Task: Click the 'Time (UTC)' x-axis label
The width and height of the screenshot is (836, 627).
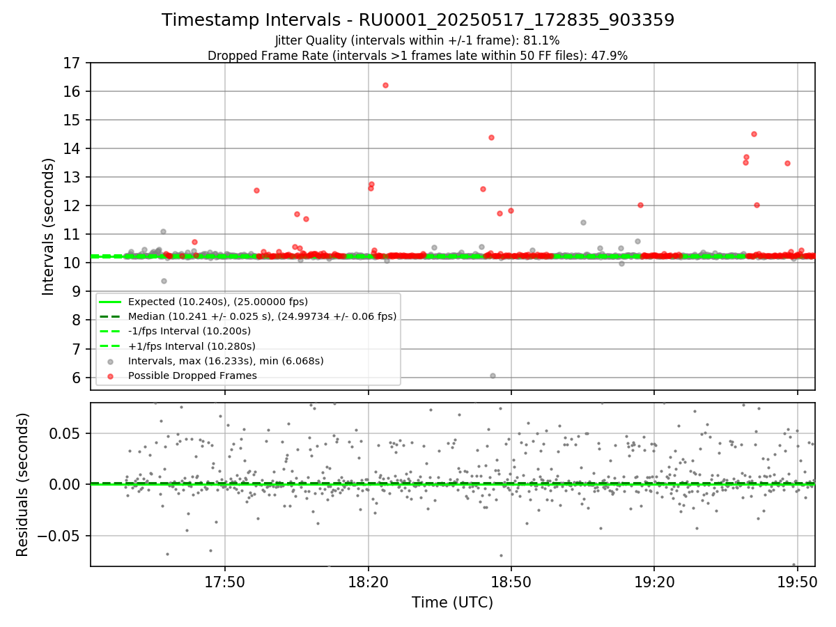Action: [452, 603]
